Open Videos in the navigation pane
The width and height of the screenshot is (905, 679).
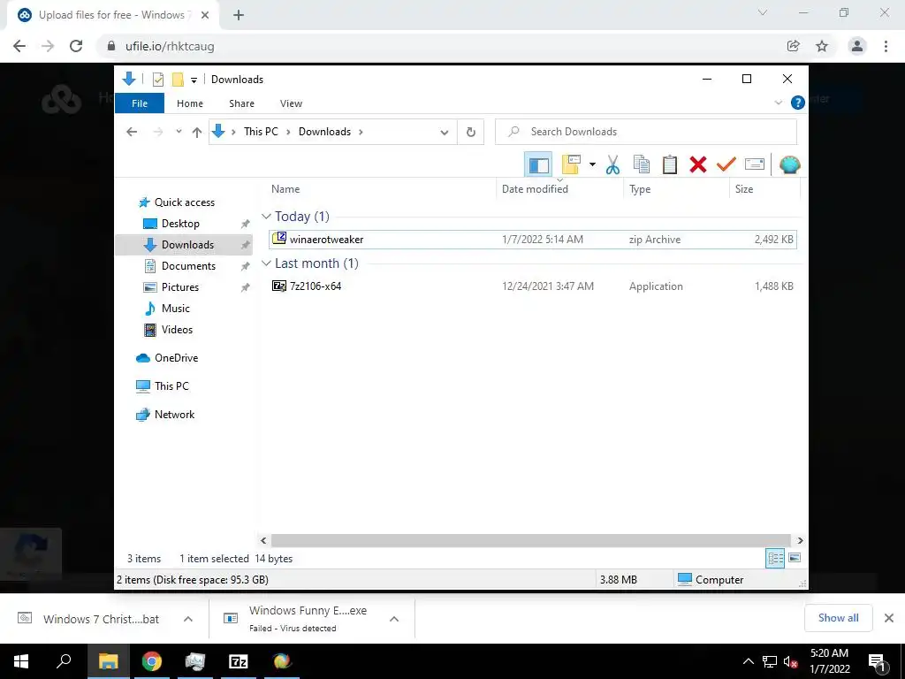point(168,330)
